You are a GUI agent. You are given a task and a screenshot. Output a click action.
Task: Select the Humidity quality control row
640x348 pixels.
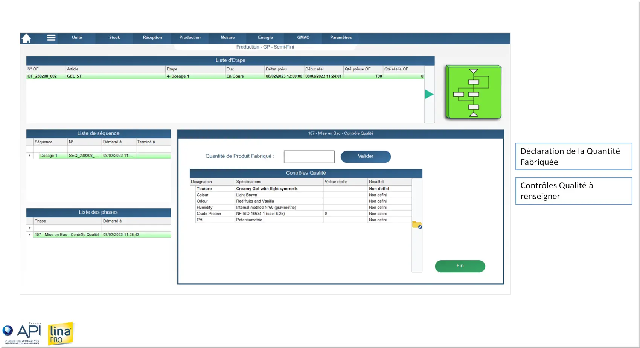tap(303, 208)
